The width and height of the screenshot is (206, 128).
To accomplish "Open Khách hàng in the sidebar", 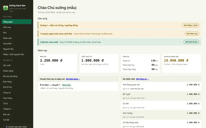I will [x=17, y=71].
